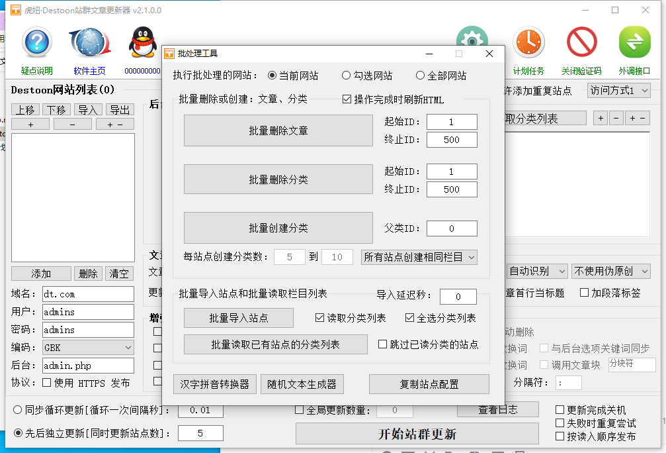Close the 批处理工具 dialog
666x453 pixels.
(x=489, y=54)
